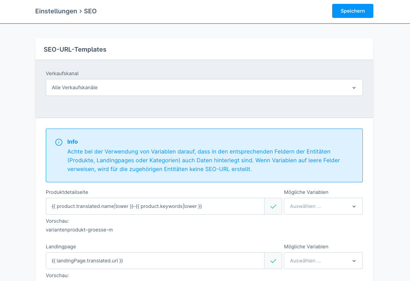The image size is (410, 281).
Task: Click green checkmark beside Produktdetailseite template
Action: (x=273, y=207)
